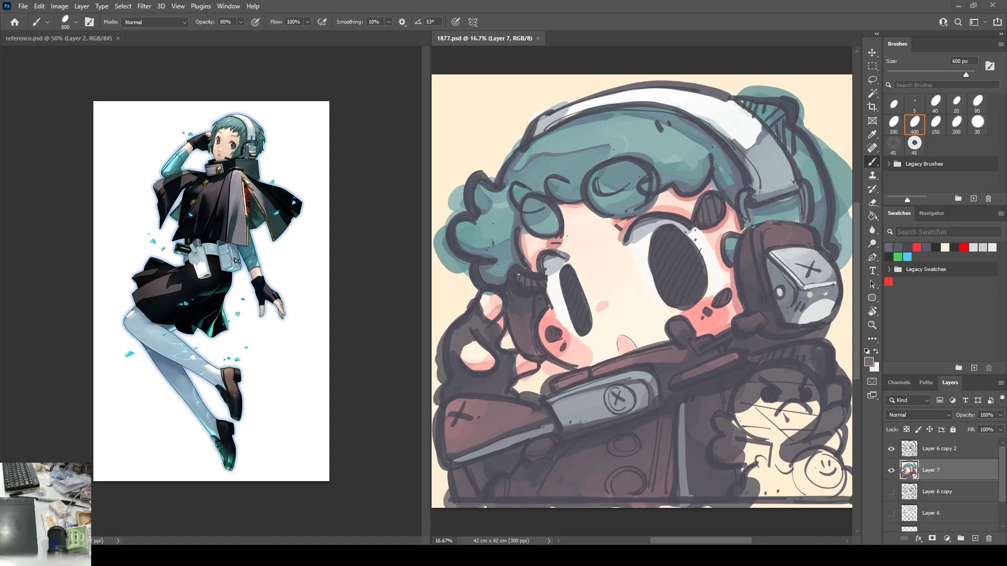Select the Eraser tool
This screenshot has width=1007, height=566.
tap(872, 203)
